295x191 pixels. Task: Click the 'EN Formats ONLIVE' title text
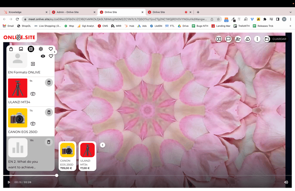[x=24, y=72]
